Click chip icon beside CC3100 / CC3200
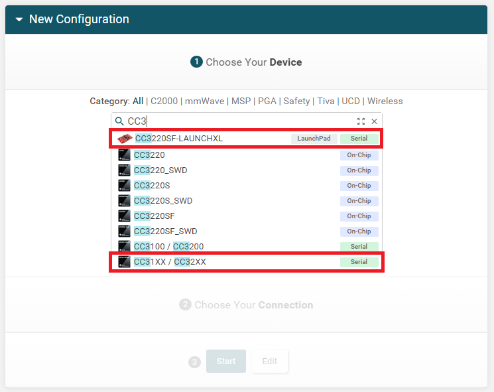This screenshot has width=494, height=392. pos(124,247)
